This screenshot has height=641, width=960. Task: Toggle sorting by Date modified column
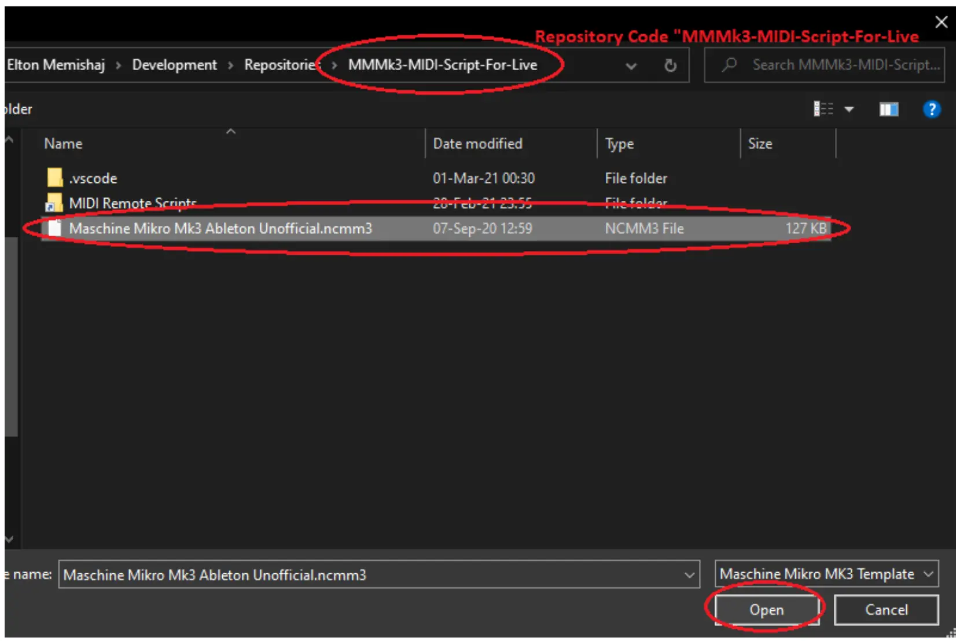(477, 143)
